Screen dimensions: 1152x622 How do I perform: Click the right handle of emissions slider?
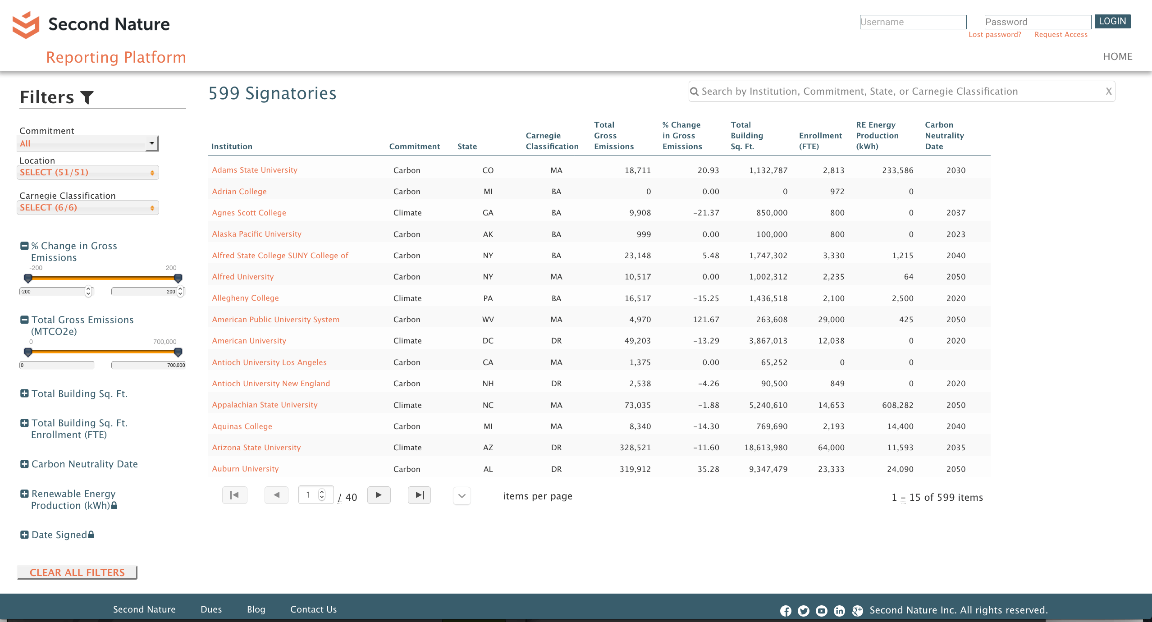coord(178,352)
